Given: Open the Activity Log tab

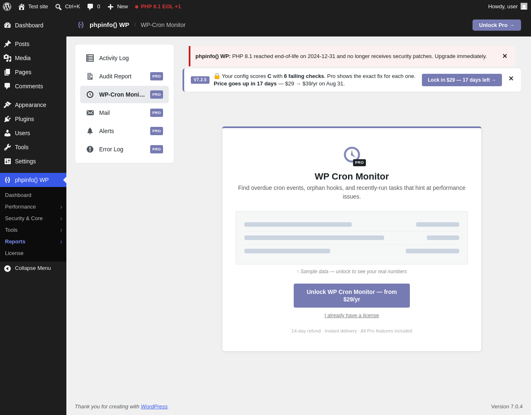Looking at the screenshot, I should click(124, 58).
